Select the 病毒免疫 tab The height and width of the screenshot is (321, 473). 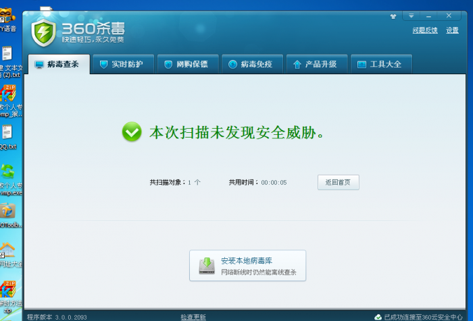(x=253, y=64)
